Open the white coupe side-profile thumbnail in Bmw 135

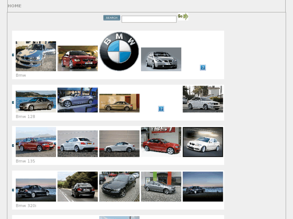pyautogui.click(x=119, y=144)
